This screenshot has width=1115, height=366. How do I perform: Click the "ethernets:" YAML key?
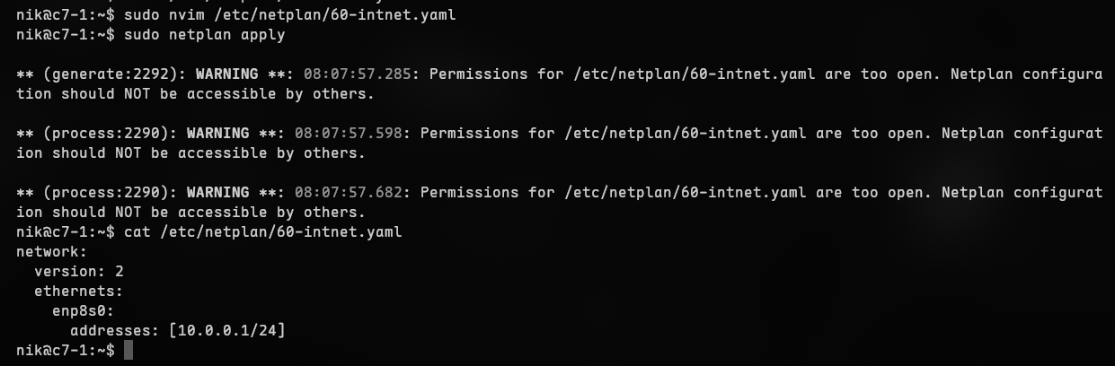(x=78, y=292)
